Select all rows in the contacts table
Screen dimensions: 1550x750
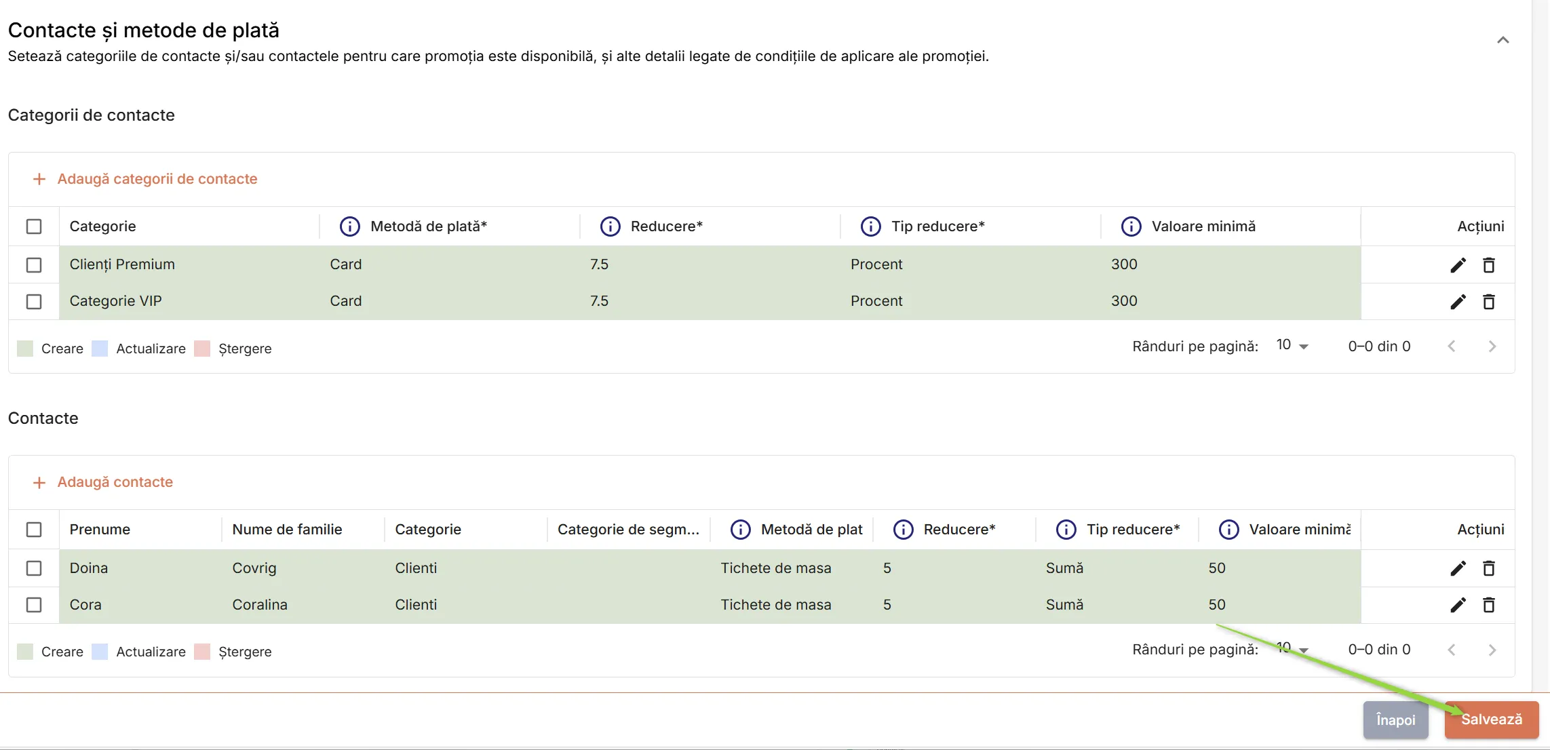pos(34,530)
